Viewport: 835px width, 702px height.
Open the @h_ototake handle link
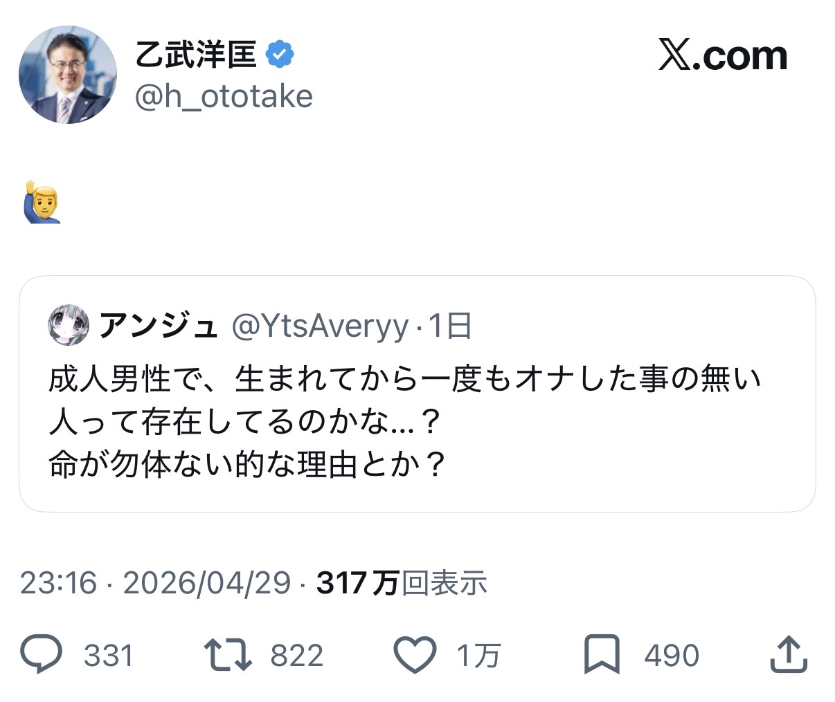tap(223, 97)
